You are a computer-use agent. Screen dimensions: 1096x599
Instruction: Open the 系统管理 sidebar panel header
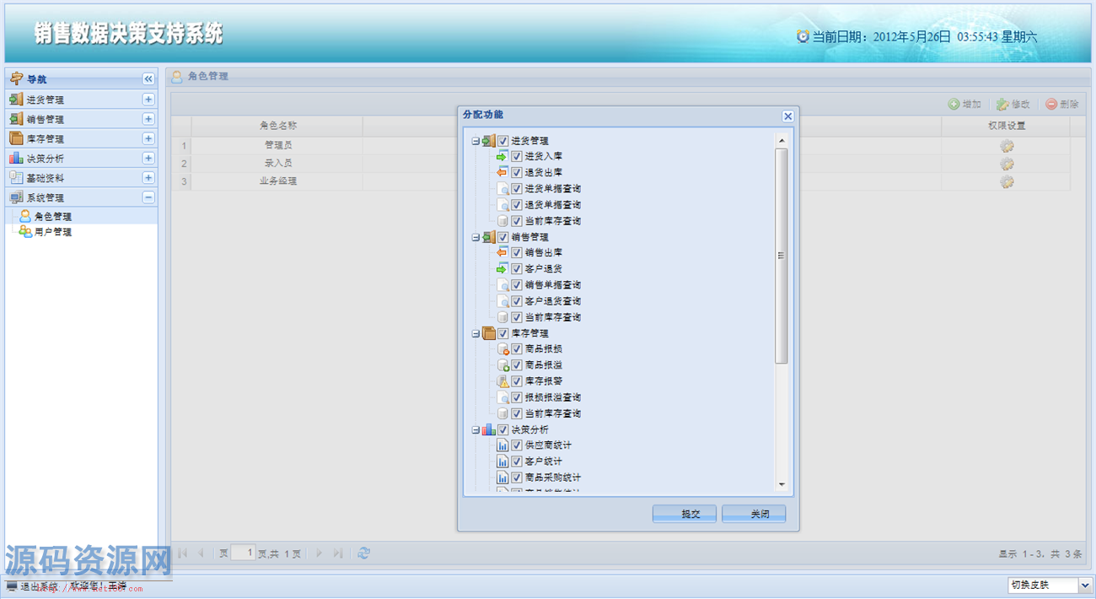(x=81, y=197)
